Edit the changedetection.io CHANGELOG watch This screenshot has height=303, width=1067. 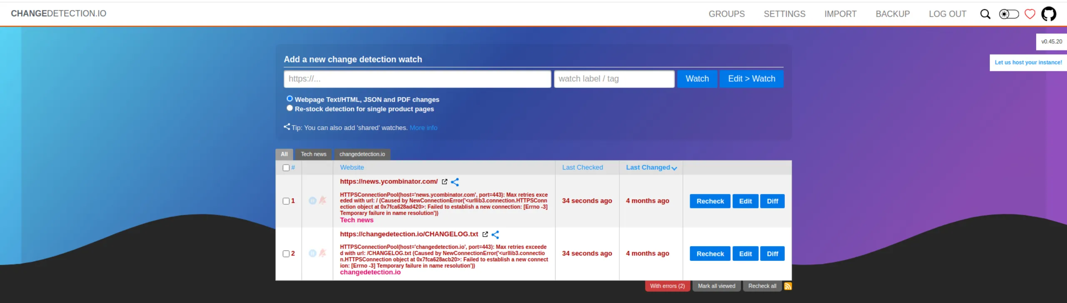(x=745, y=253)
